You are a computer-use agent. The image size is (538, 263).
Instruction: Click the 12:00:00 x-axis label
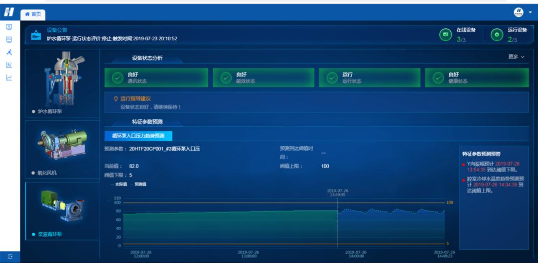coord(141,254)
